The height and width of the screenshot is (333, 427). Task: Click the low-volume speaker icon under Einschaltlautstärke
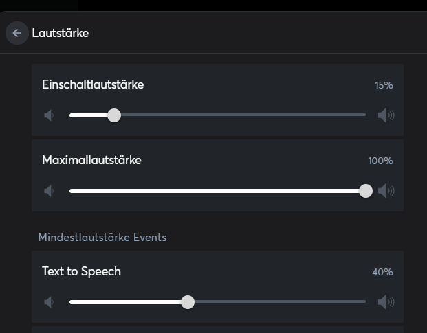[50, 115]
